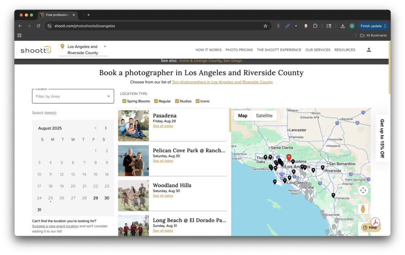This screenshot has width=405, height=255.
Task: Click the user account profile icon
Action: click(369, 50)
